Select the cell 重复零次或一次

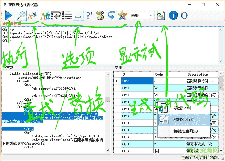(x=202, y=144)
